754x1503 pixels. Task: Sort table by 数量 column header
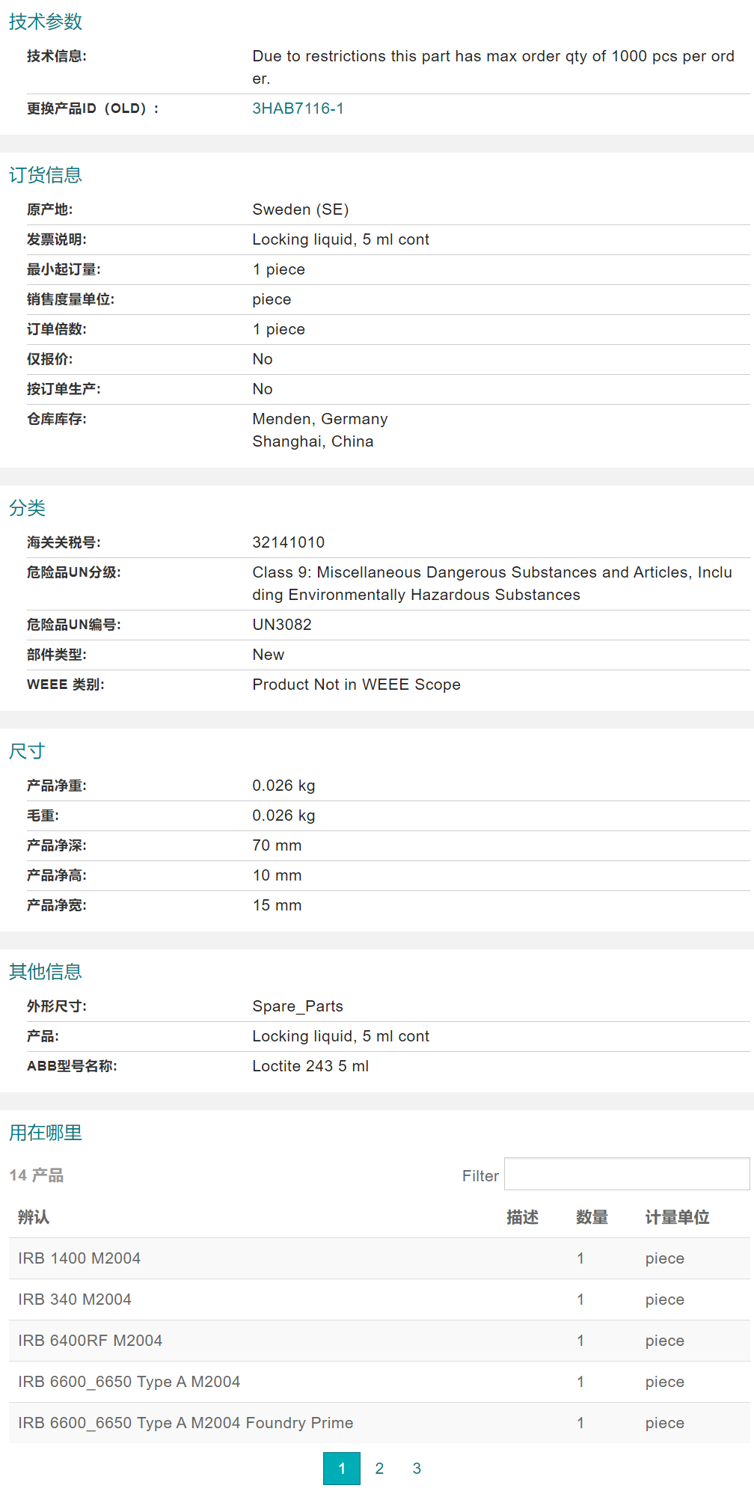592,1217
